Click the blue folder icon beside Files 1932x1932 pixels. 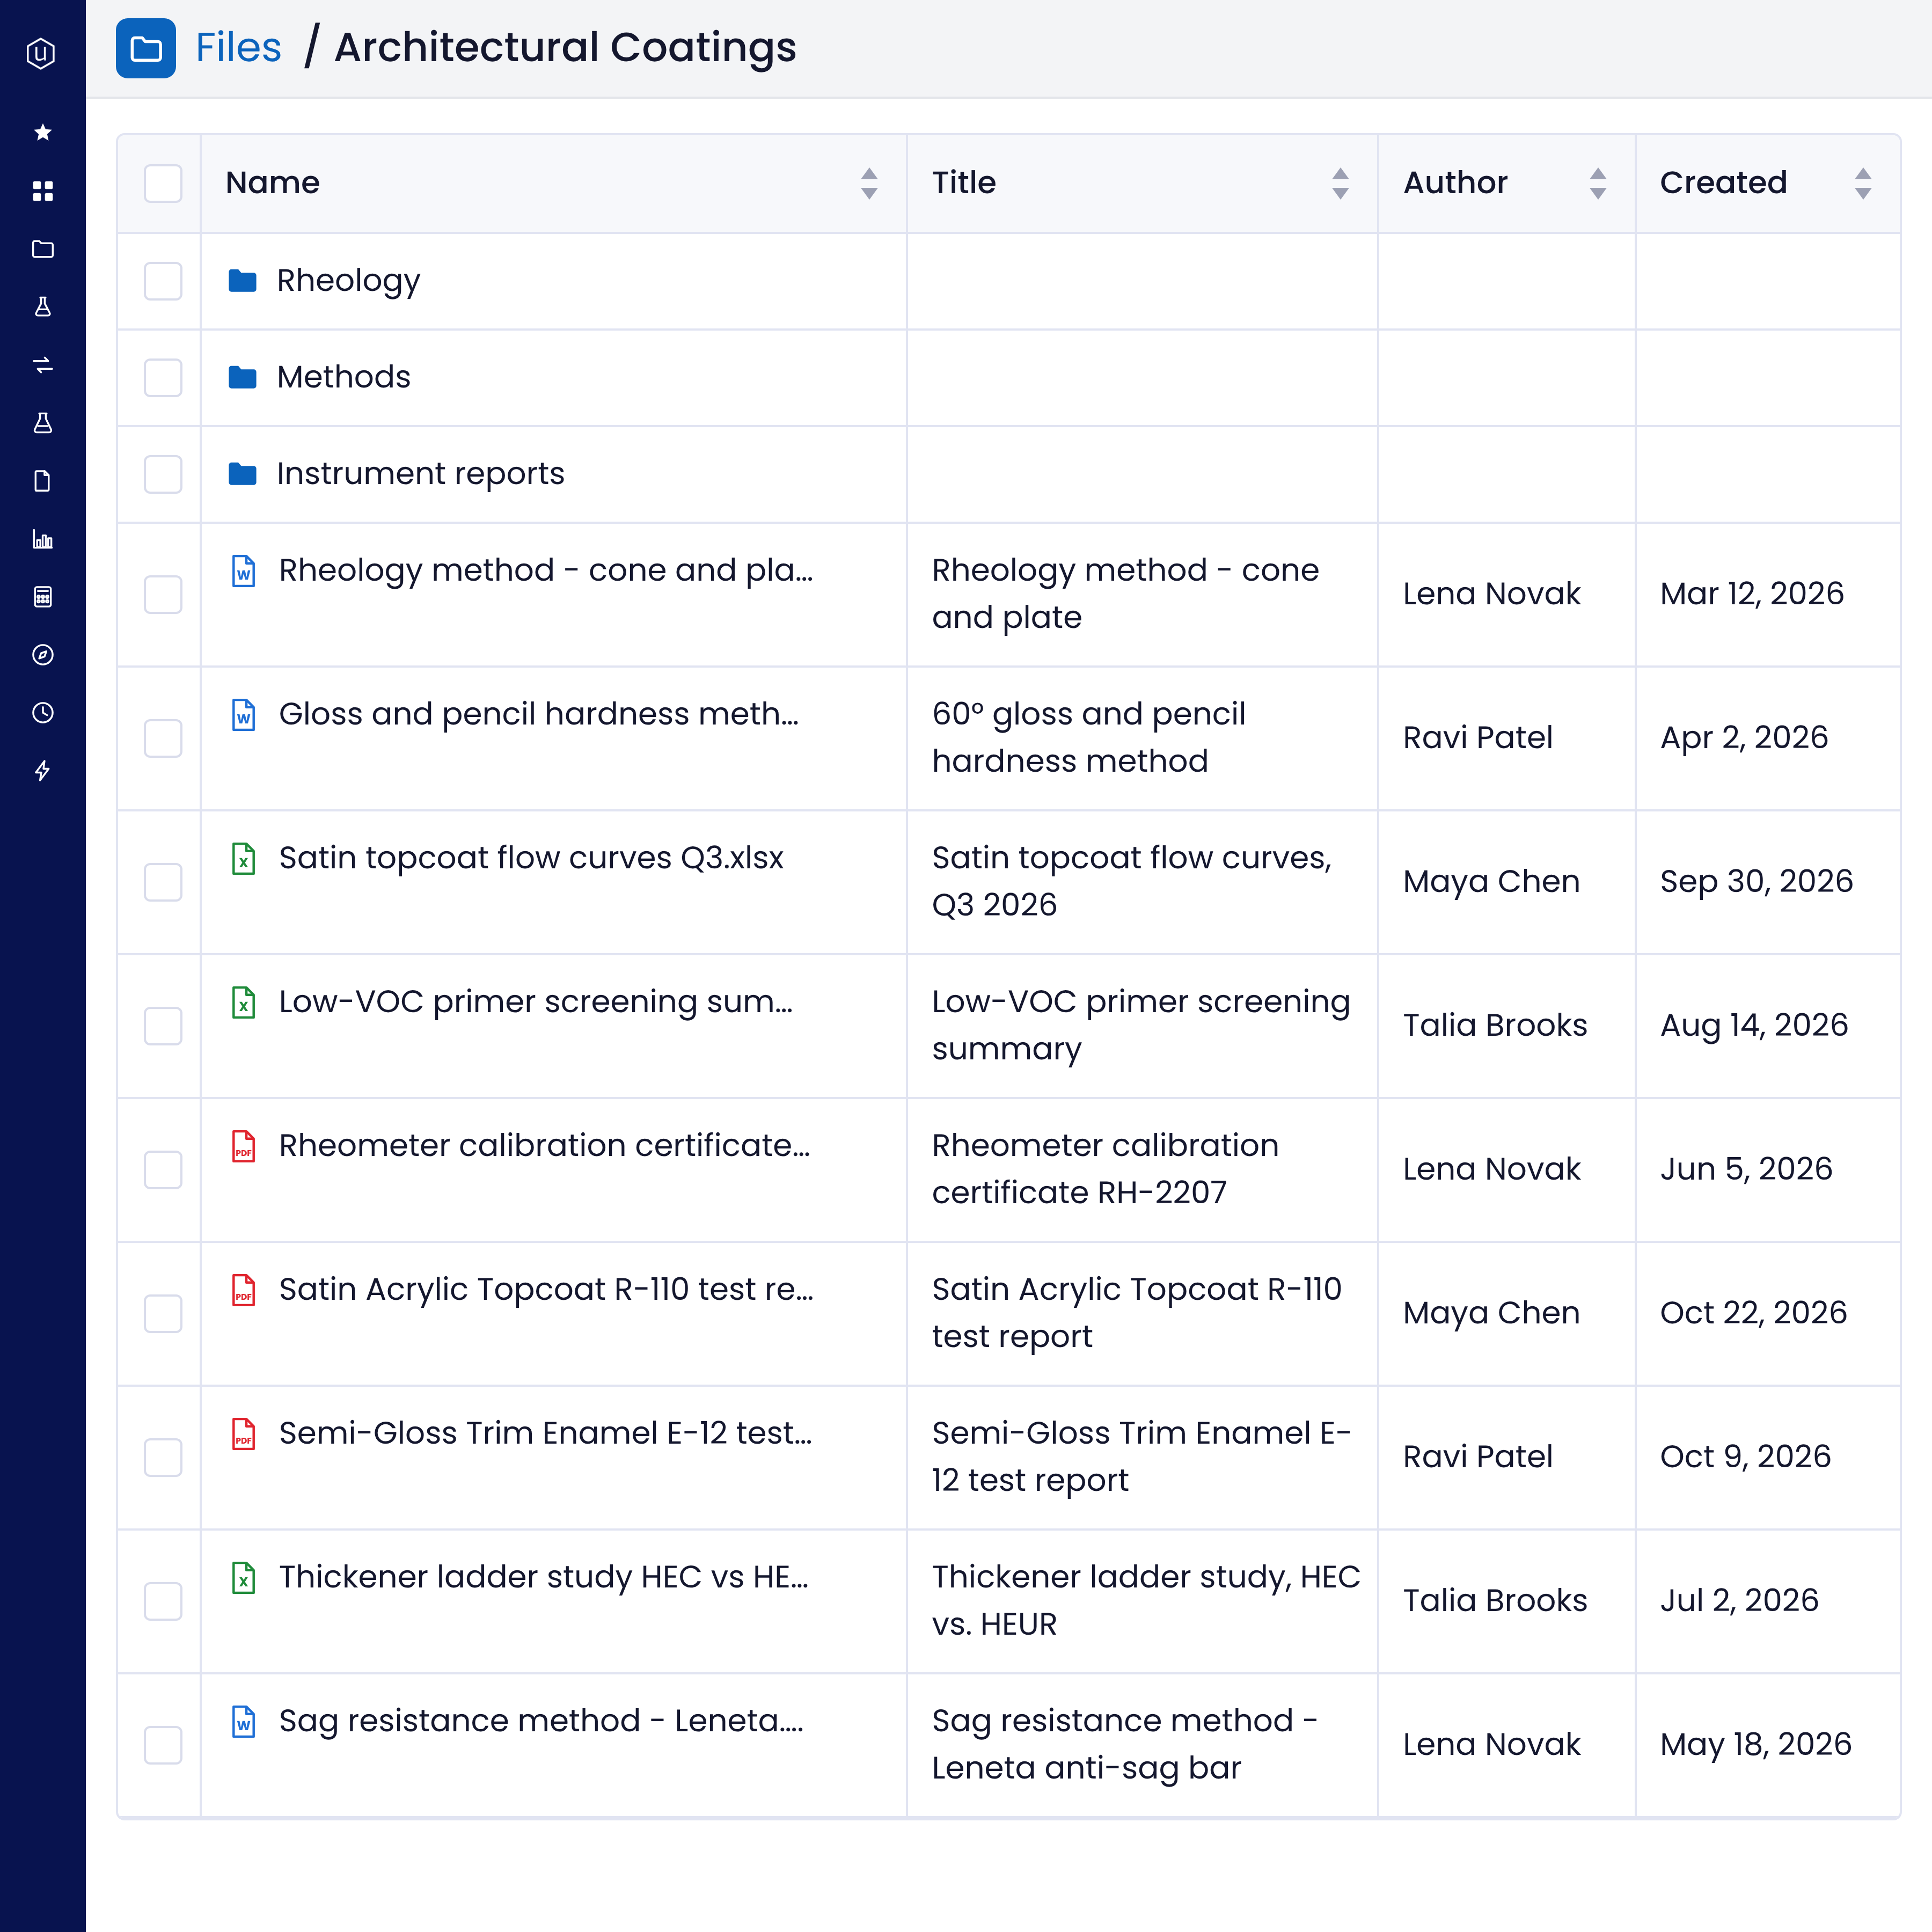coord(146,48)
